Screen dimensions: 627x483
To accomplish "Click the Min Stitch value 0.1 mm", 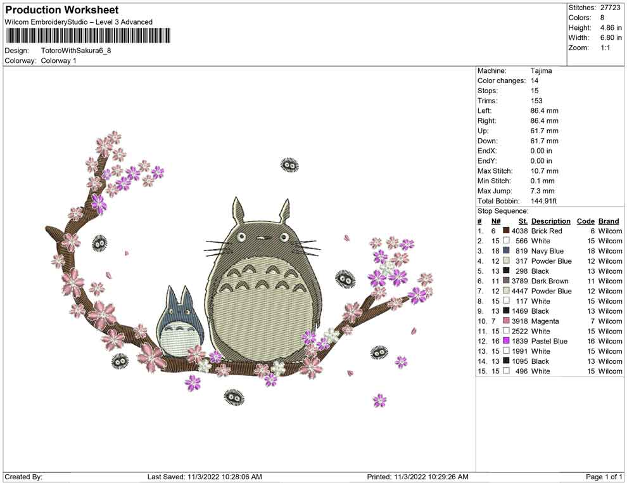I will 542,181.
